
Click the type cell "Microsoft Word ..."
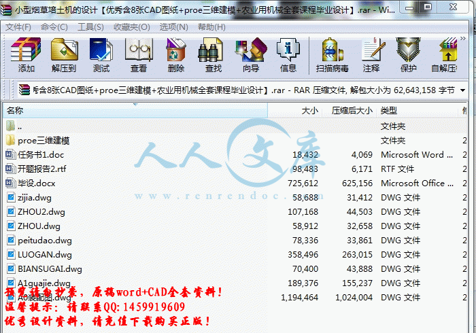(x=417, y=155)
